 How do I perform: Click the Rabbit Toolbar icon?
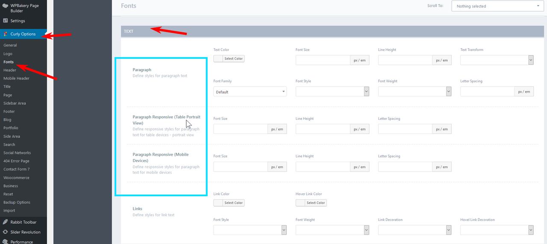5,222
